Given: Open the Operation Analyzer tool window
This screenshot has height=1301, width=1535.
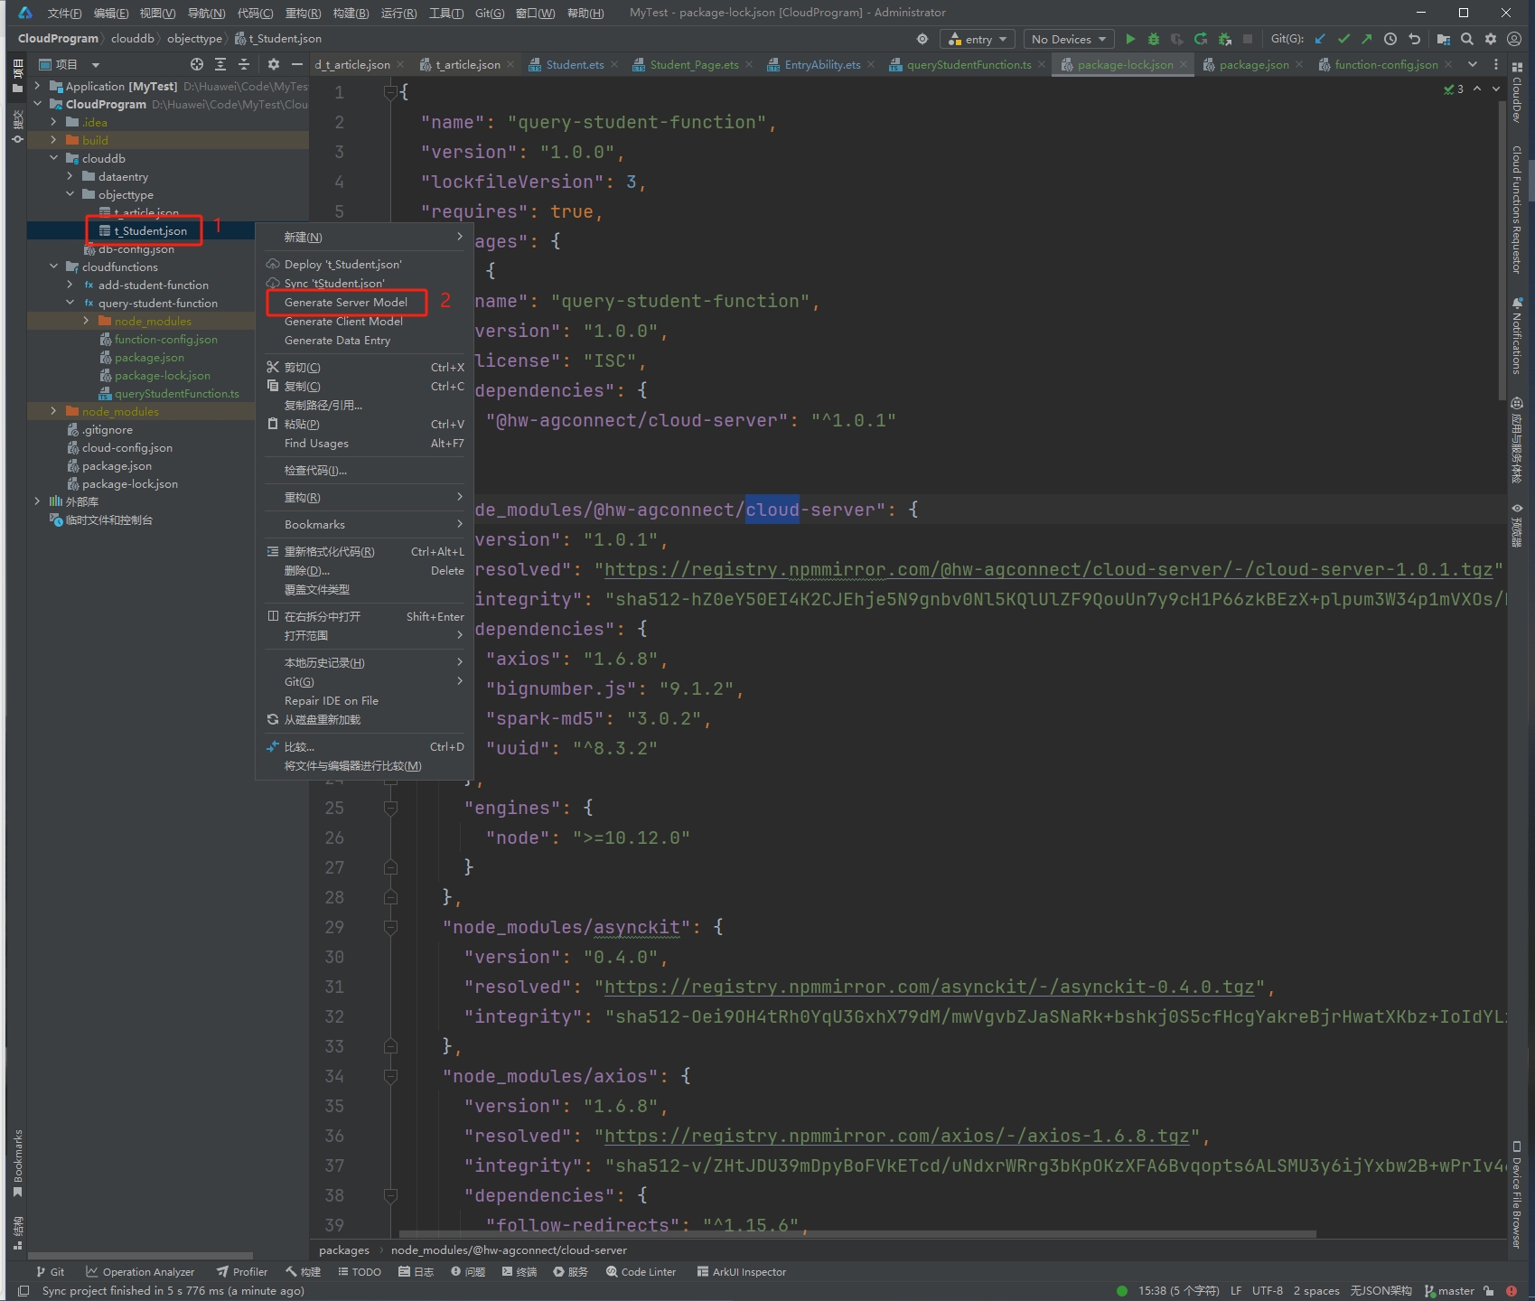Looking at the screenshot, I should pyautogui.click(x=140, y=1271).
